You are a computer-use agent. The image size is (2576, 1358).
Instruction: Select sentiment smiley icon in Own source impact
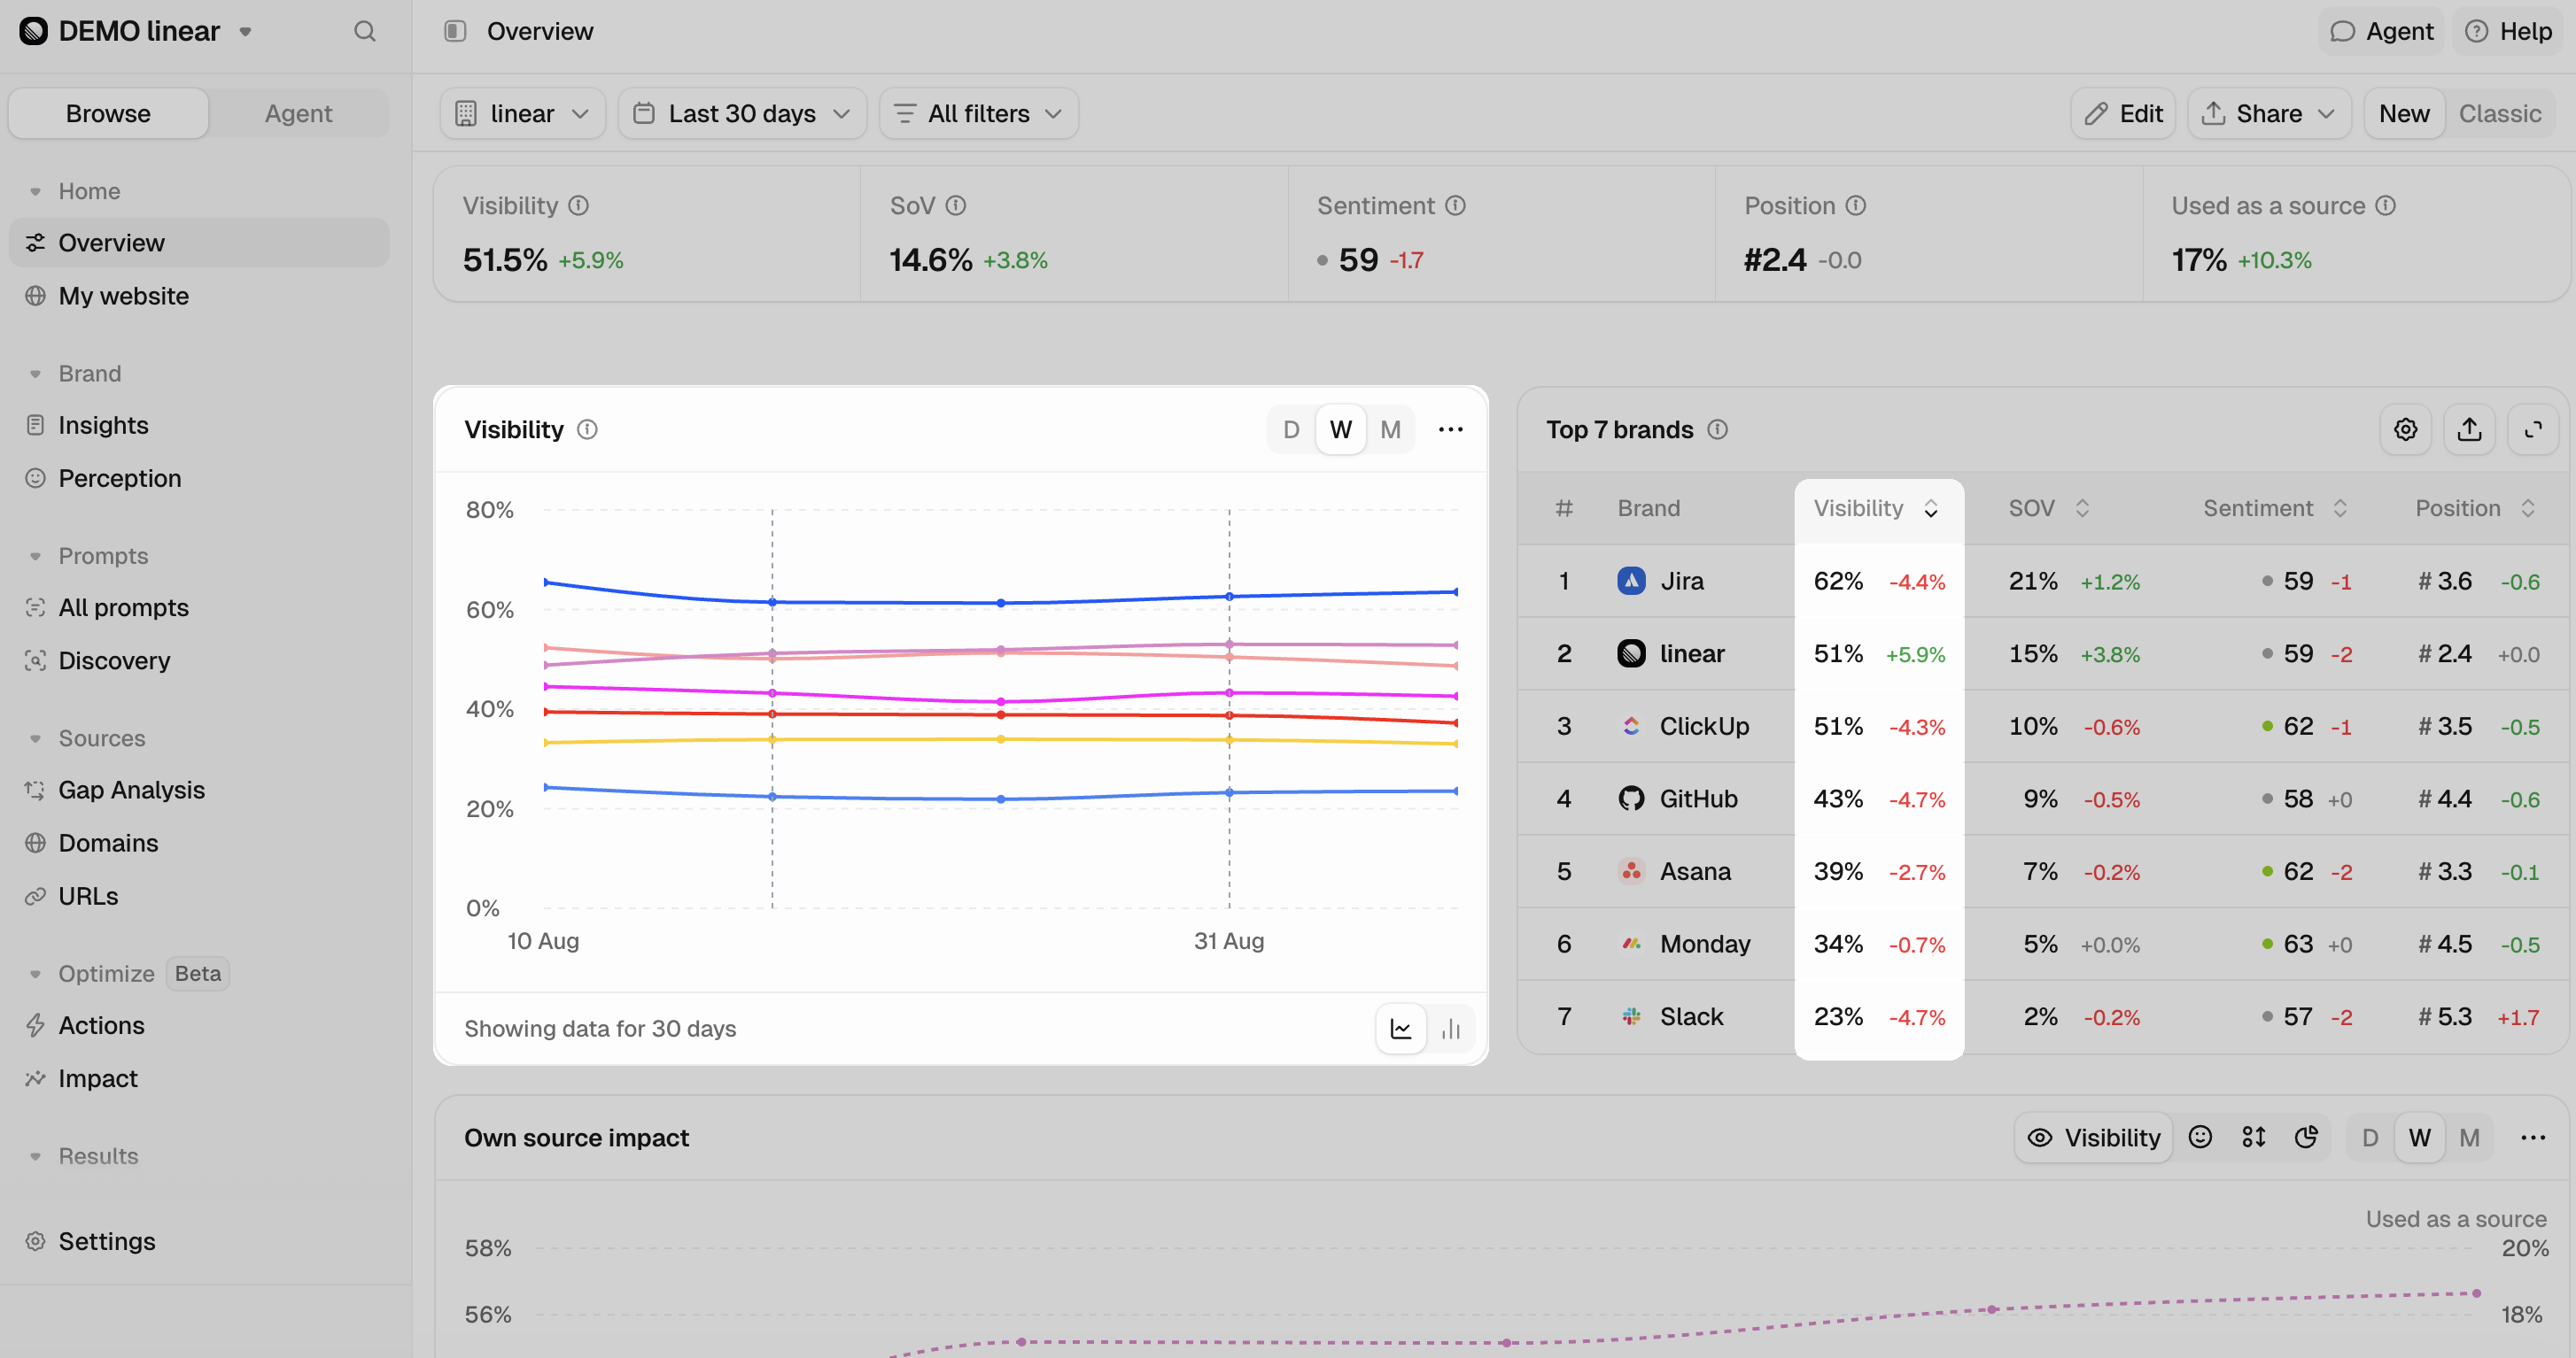pos(2200,1138)
